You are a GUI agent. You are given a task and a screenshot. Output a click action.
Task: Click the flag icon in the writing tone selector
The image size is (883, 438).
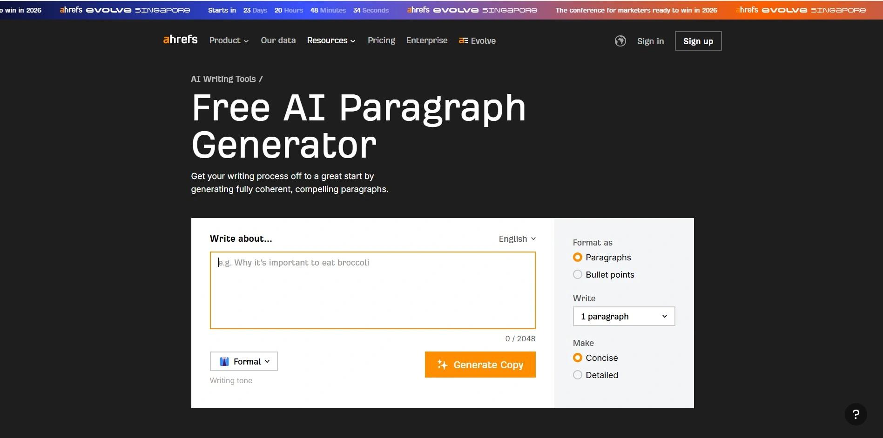pyautogui.click(x=225, y=361)
